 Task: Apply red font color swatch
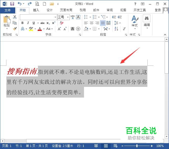(x=40, y=29)
